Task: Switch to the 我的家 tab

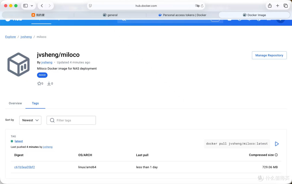Action: coord(38,15)
